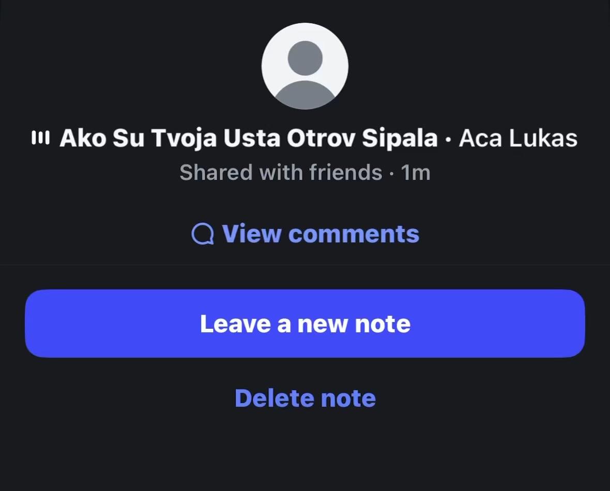The width and height of the screenshot is (610, 491).
Task: Delete the current note
Action: 306,398
